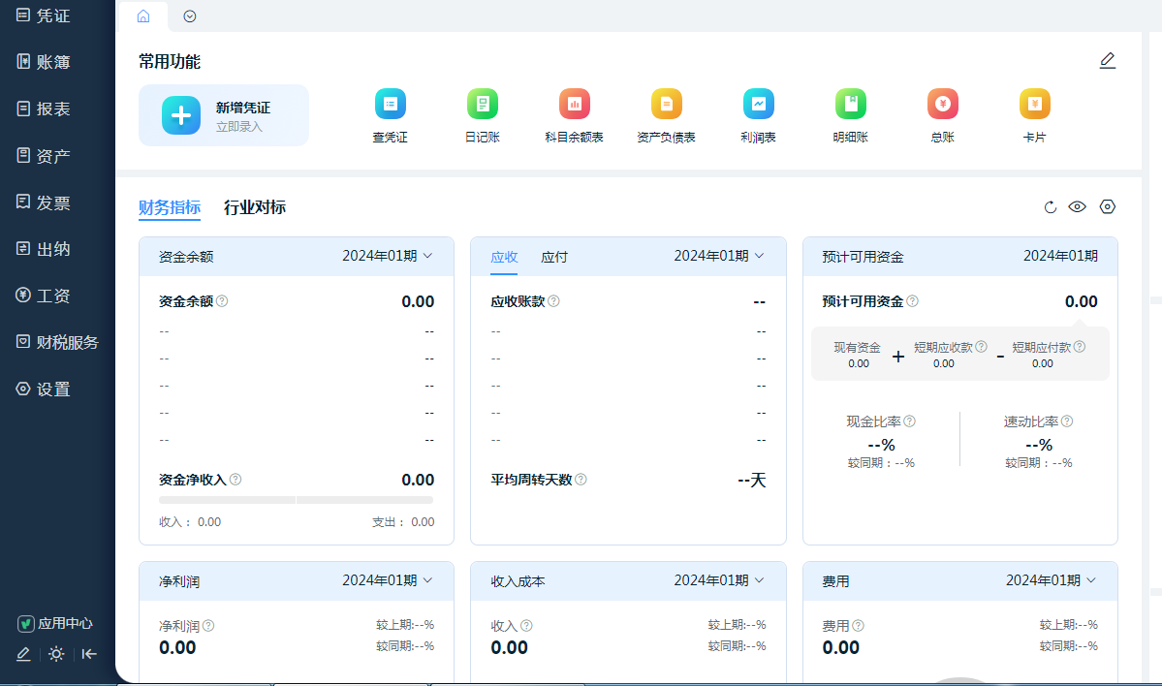
Task: Open the 总账 general ledger icon
Action: [x=942, y=104]
